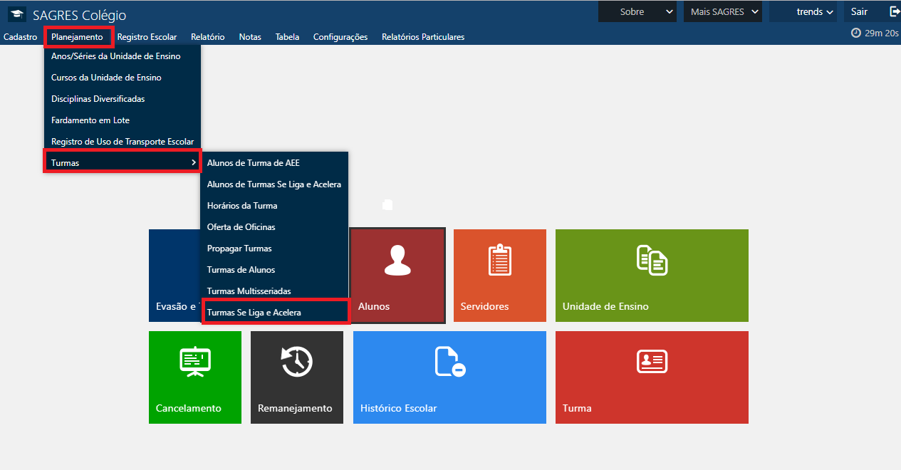Open the Relatórios Particulares menu

pyautogui.click(x=422, y=37)
